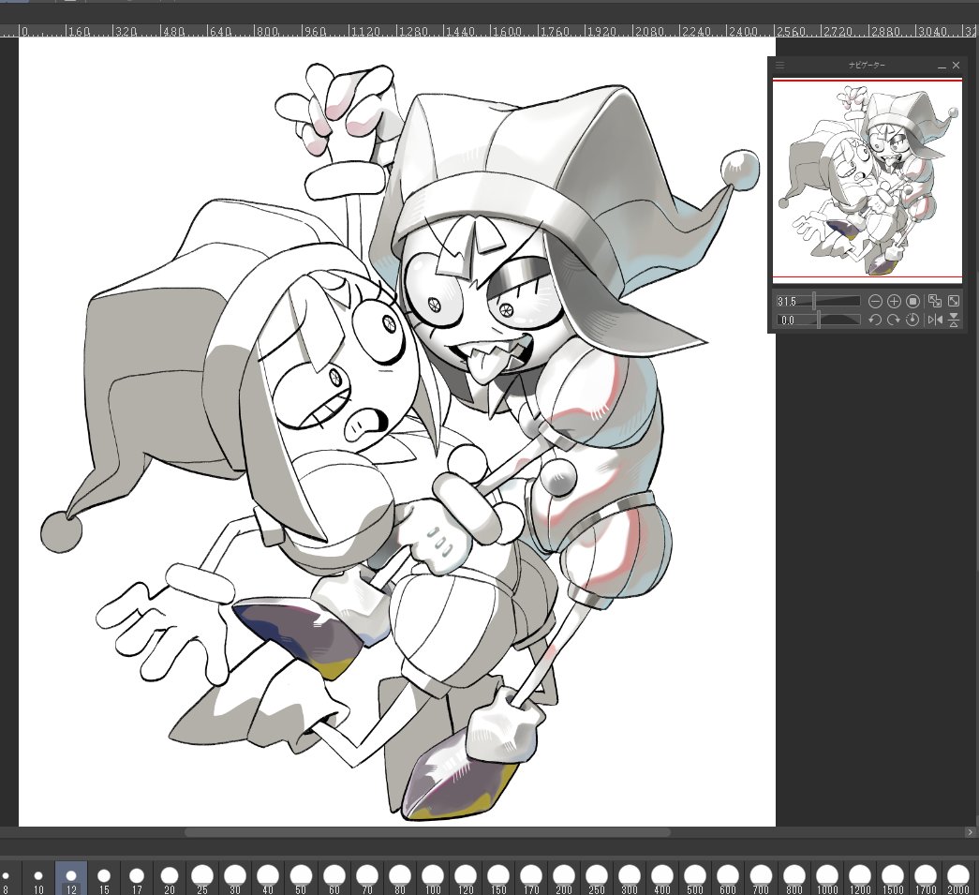Screen dimensions: 979x895
Task: Flip canvas vertically in Navigator
Action: click(x=954, y=320)
